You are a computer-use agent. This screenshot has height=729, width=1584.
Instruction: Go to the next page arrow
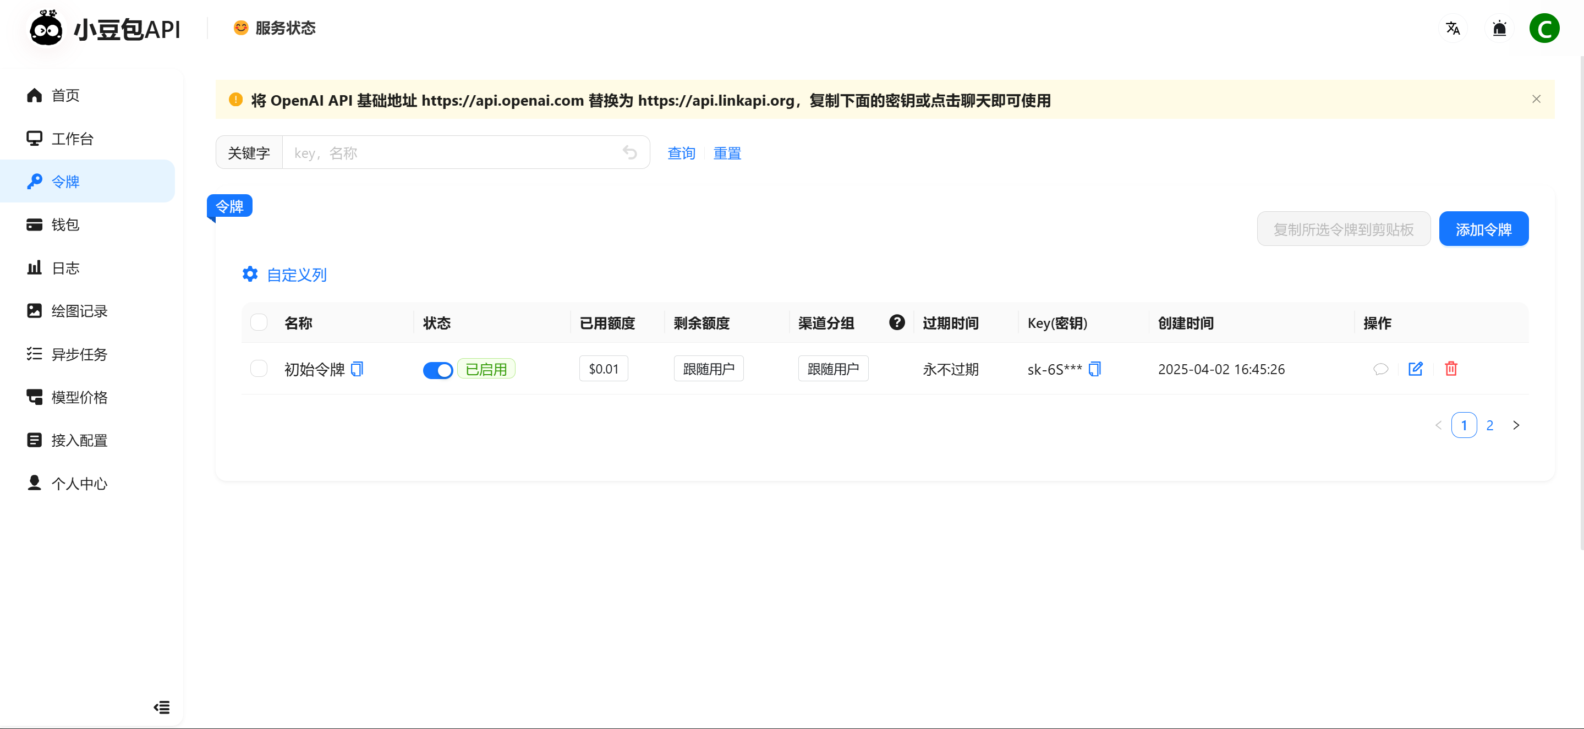point(1516,425)
